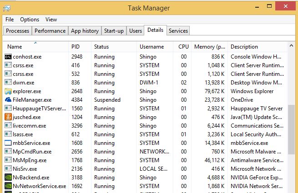Select the dwm.exe process name
Image resolution: width=298 pixels, height=193 pixels.
pos(24,83)
